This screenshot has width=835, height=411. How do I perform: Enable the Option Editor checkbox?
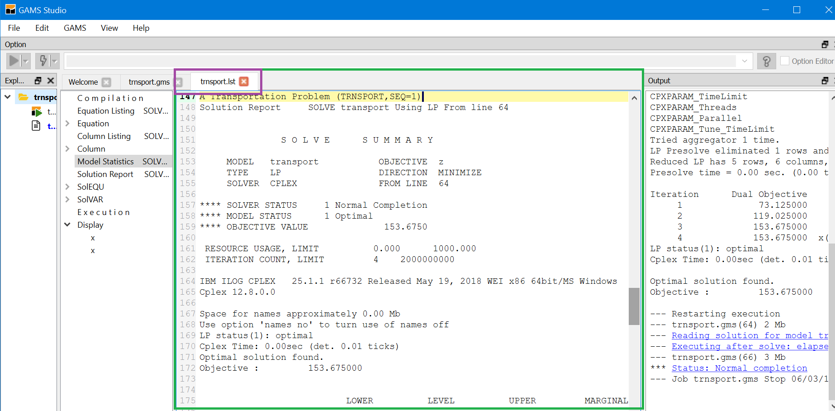pyautogui.click(x=785, y=61)
